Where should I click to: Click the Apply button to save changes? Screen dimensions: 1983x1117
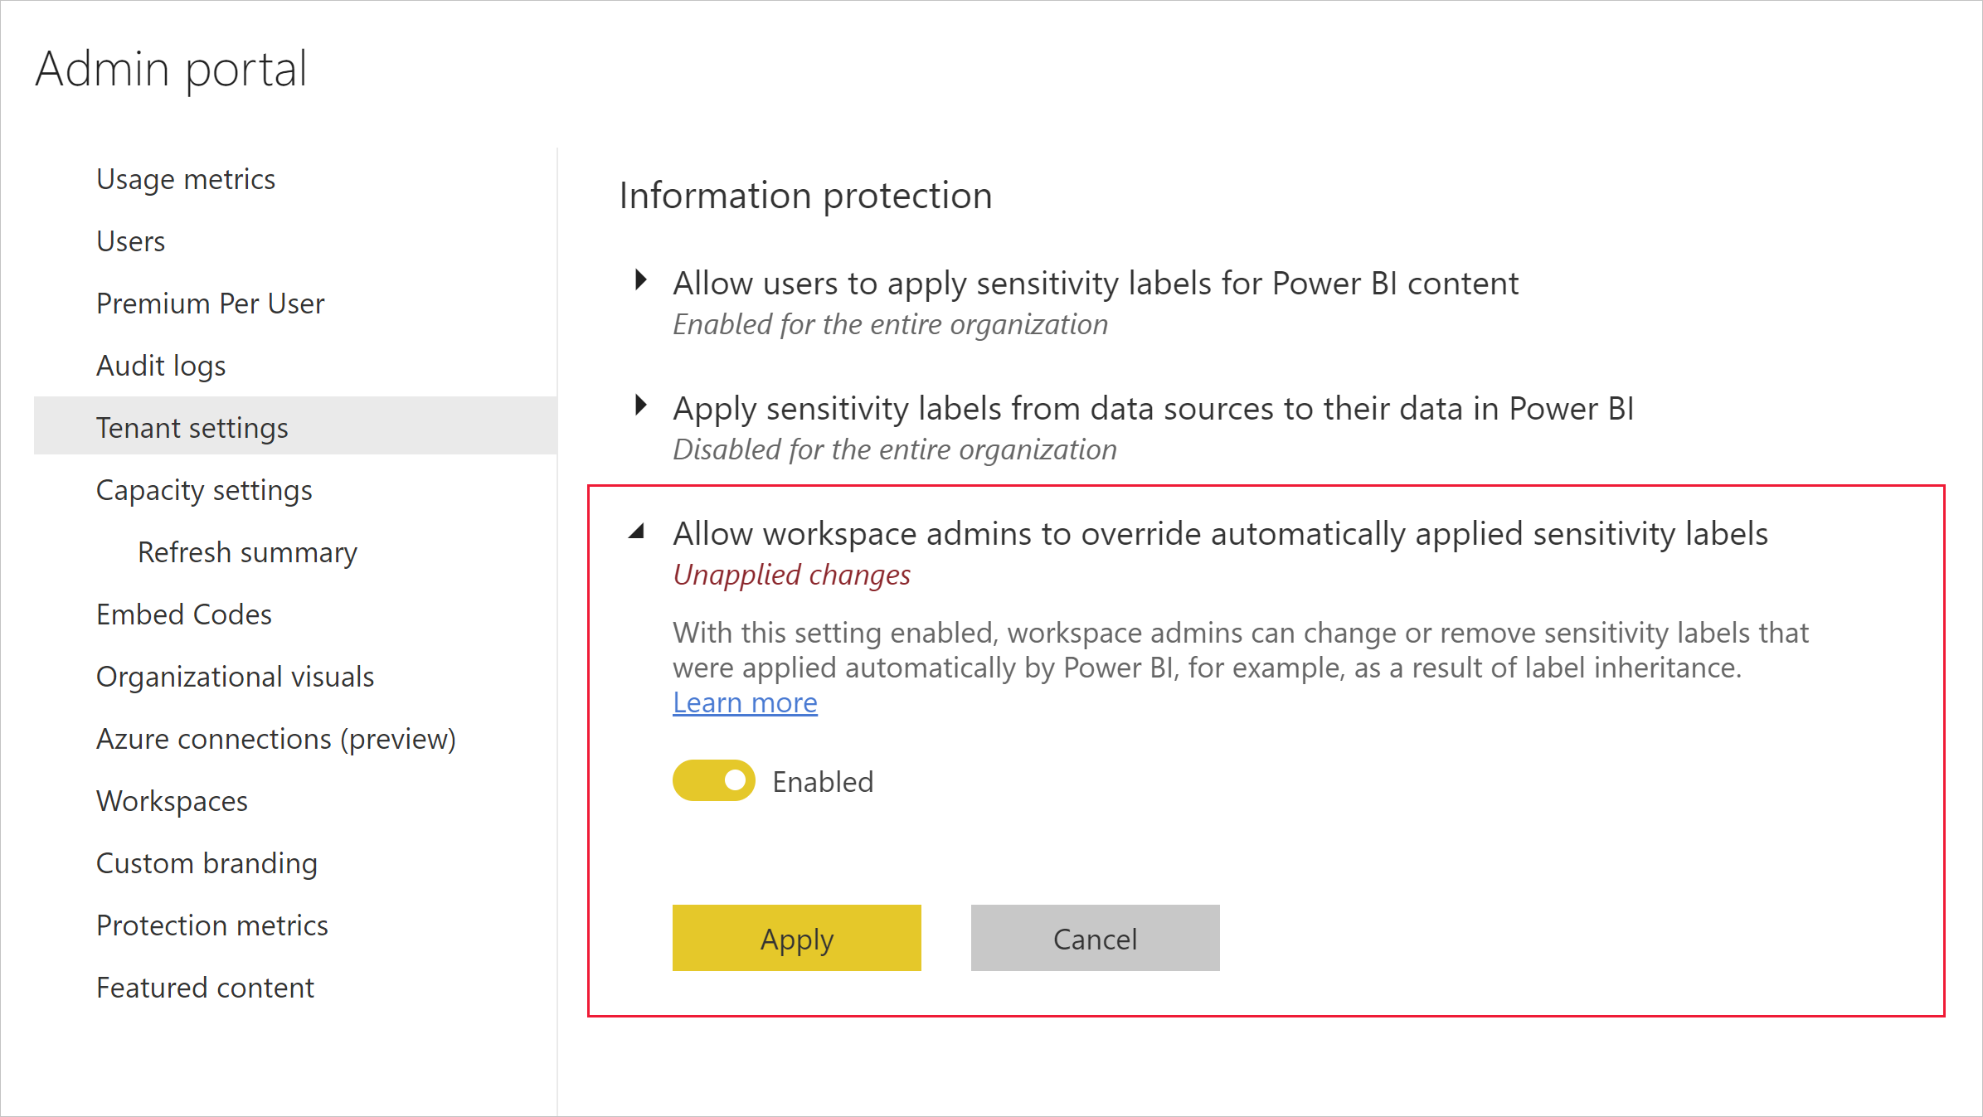coord(797,937)
